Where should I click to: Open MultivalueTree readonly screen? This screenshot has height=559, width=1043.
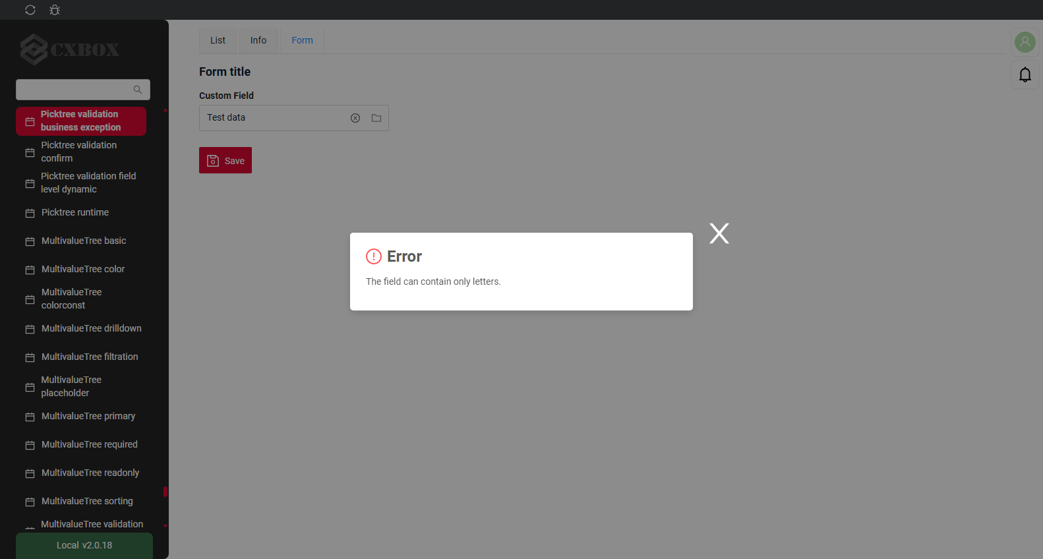point(81,473)
